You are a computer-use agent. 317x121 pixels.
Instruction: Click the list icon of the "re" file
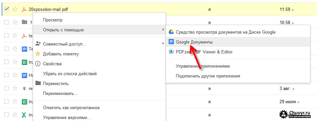point(24,88)
